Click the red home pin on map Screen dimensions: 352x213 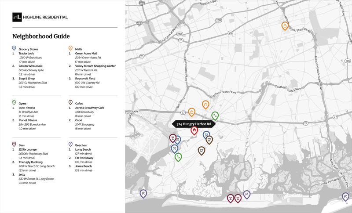tap(194, 130)
